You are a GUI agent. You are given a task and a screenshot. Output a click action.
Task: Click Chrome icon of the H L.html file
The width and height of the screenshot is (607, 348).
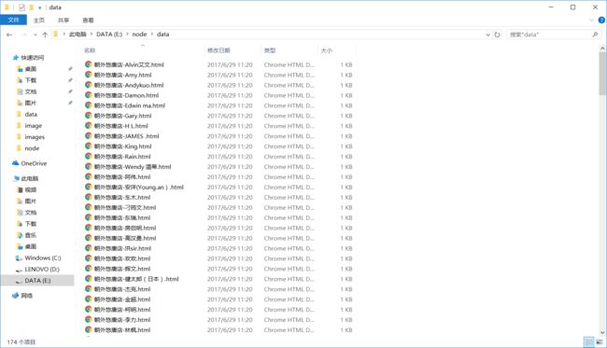89,126
